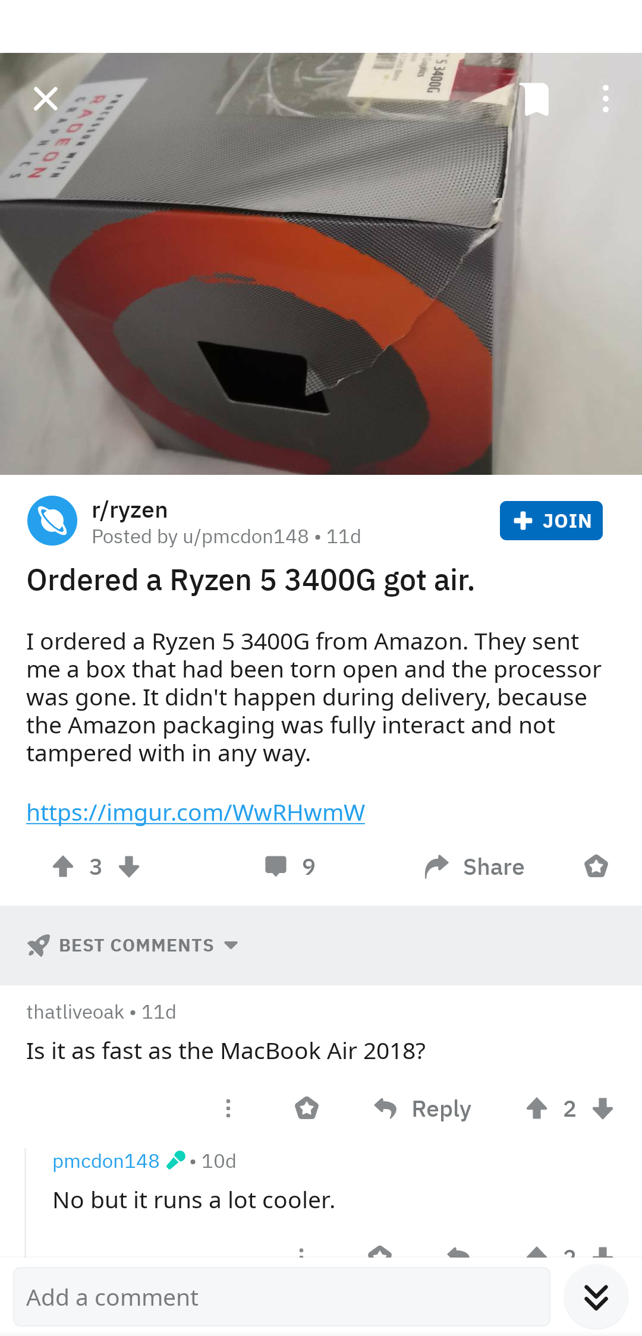Open the imgur.com/WwRHwmW link
Image resolution: width=642 pixels, height=1336 pixels.
pos(196,812)
